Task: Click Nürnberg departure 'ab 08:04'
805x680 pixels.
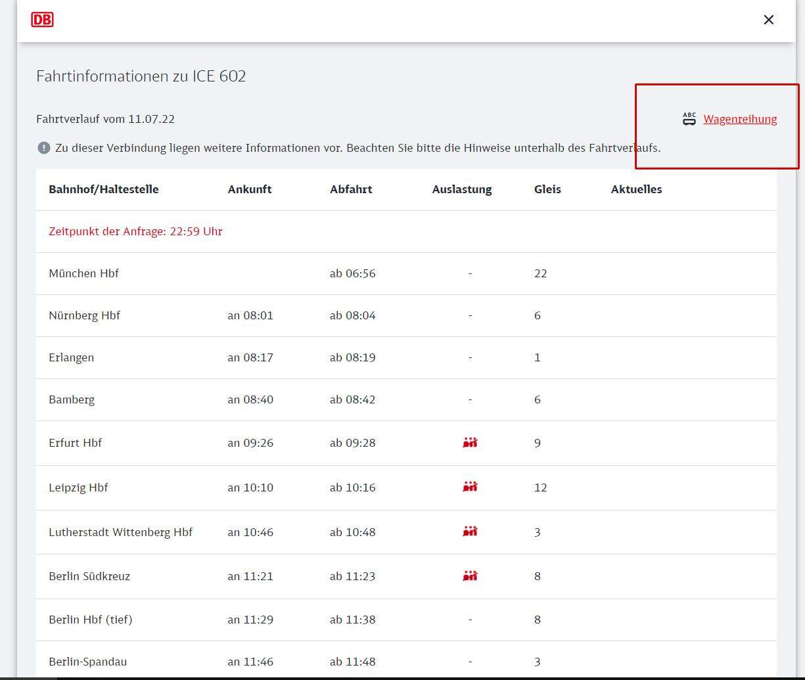Action: click(352, 315)
